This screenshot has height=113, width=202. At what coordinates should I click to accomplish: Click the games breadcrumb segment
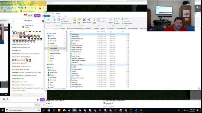tap(103, 29)
